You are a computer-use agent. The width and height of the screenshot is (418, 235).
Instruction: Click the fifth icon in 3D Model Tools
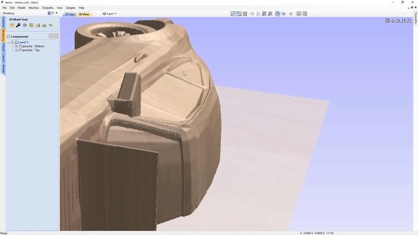(x=38, y=25)
